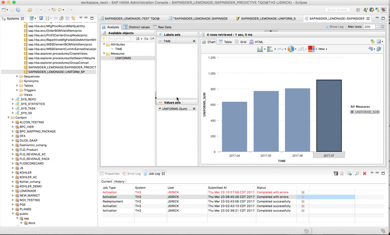Screen dimensions: 390x235
Task: Click collapse all in Available objects
Action: click(152, 39)
